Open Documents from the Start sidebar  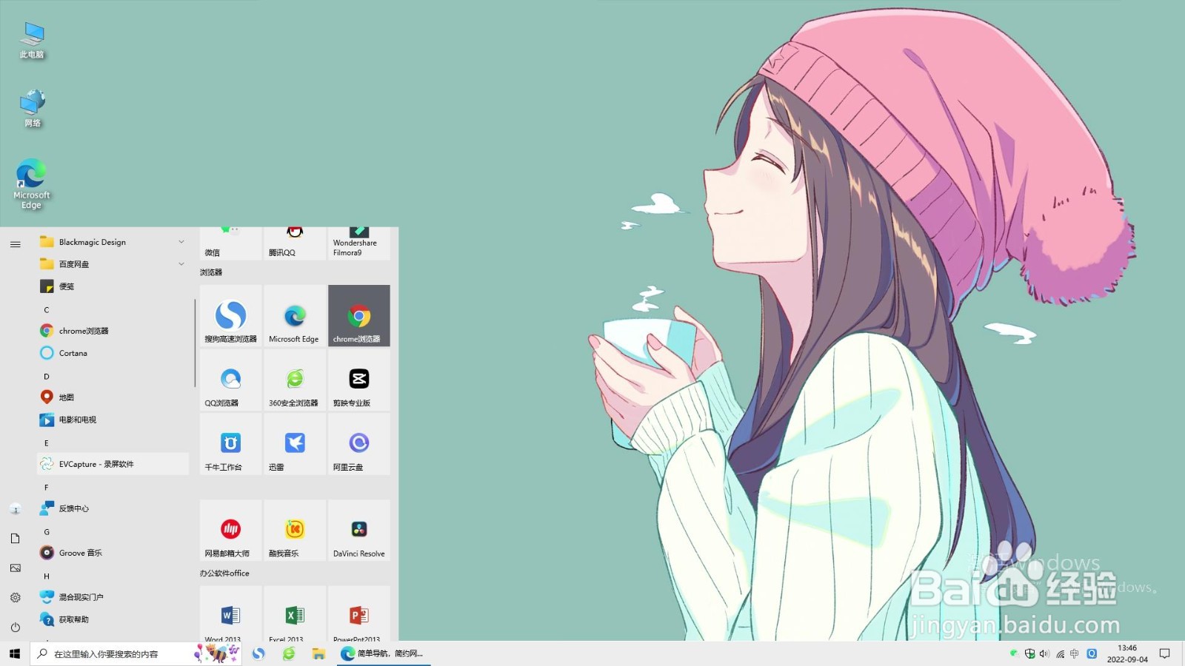[15, 539]
